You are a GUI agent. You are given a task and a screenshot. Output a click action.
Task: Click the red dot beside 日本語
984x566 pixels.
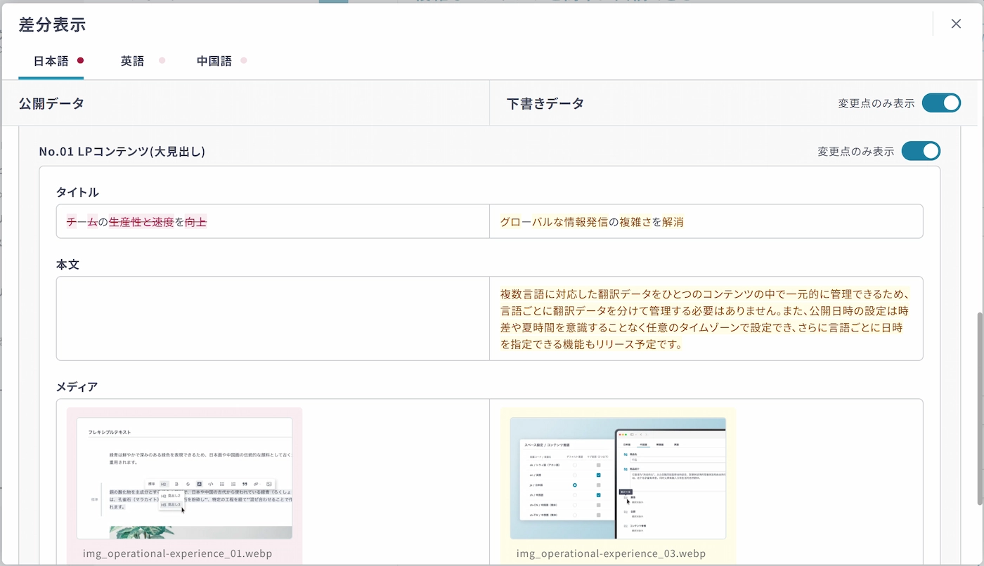[x=81, y=60]
